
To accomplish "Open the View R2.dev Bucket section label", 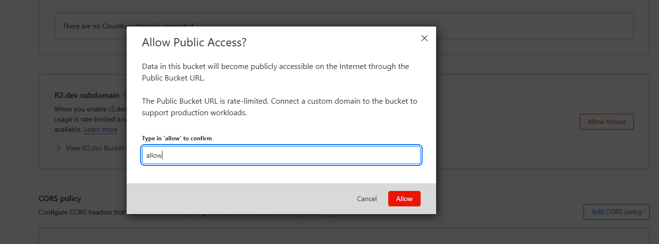I will [95, 148].
